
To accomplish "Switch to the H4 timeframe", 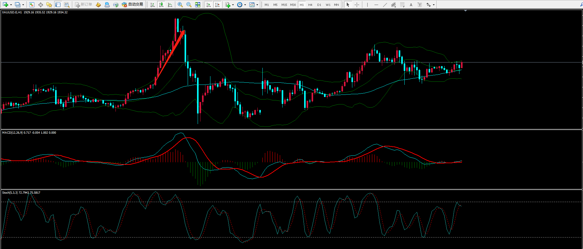I will pos(310,5).
